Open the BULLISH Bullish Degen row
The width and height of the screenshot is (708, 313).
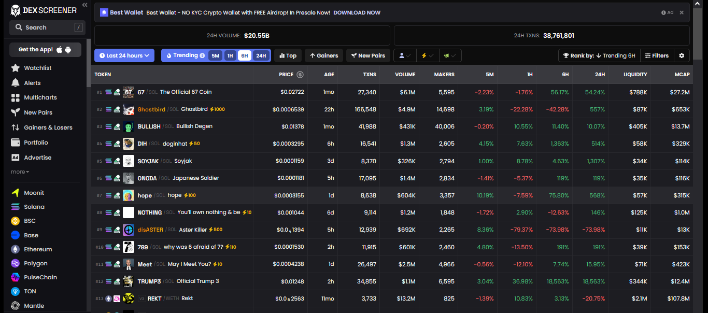pyautogui.click(x=392, y=126)
